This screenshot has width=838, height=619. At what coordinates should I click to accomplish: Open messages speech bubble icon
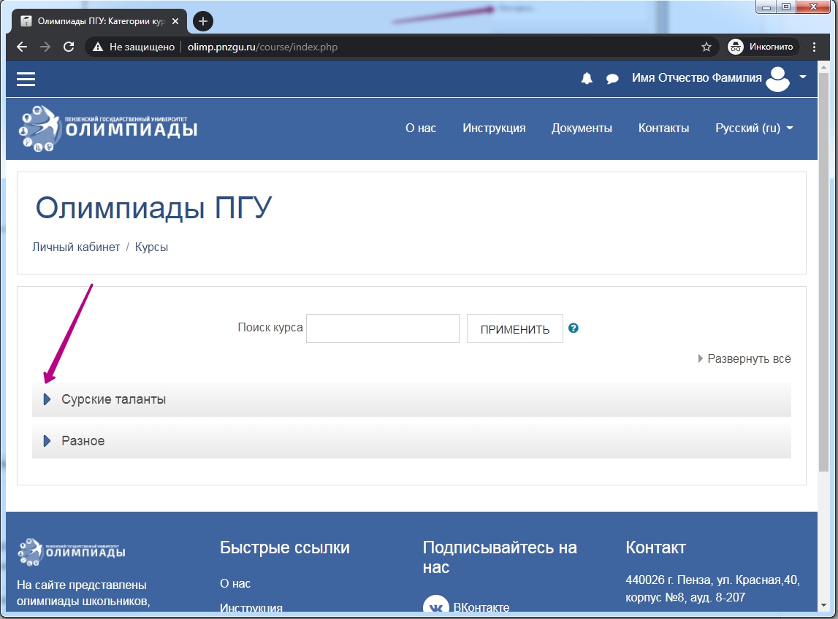(612, 79)
